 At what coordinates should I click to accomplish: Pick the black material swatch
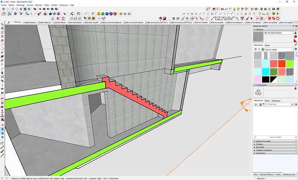click(266, 80)
